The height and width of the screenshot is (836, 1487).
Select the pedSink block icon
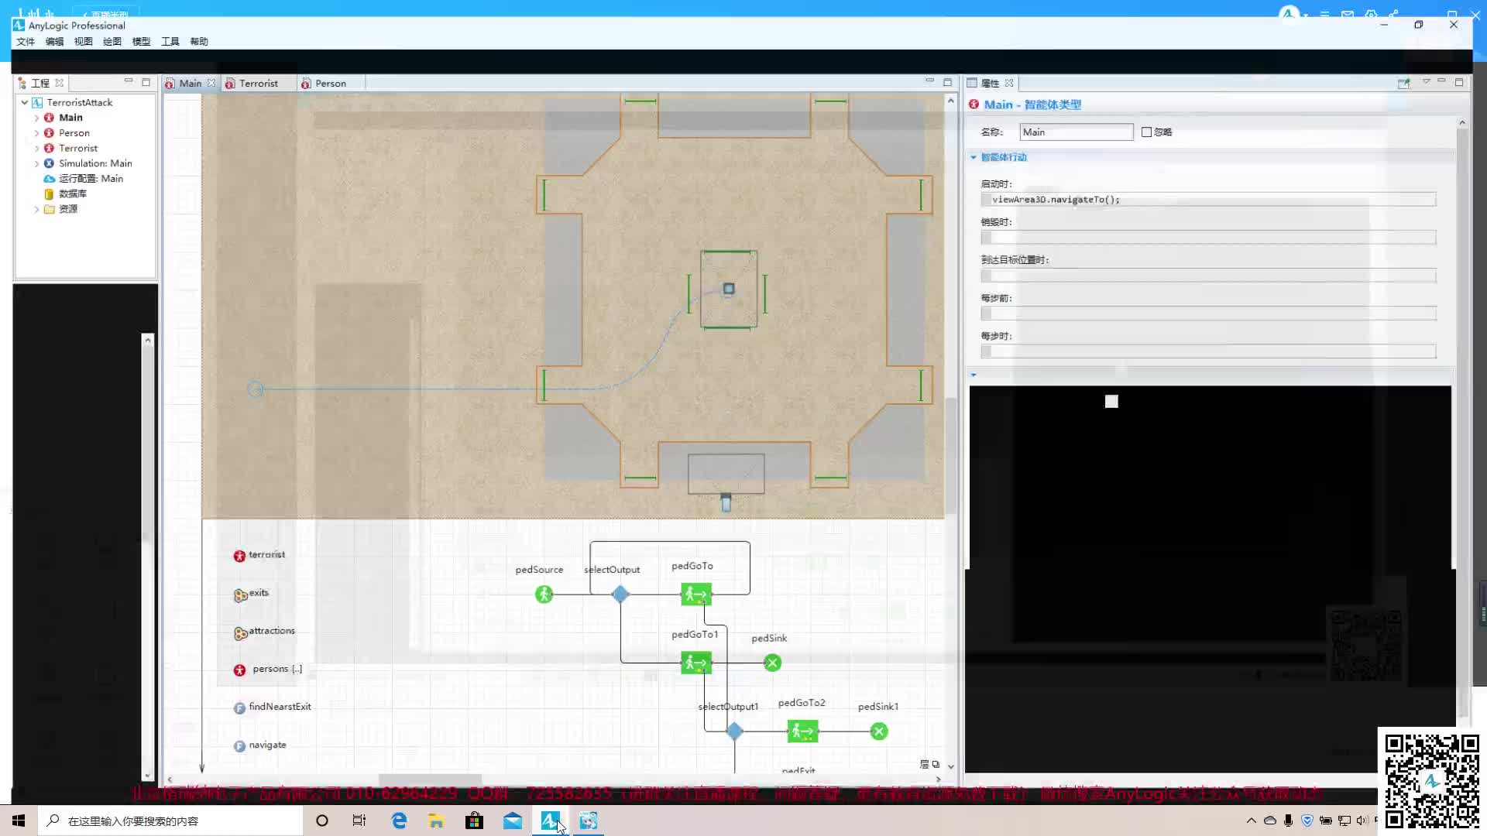pos(772,663)
